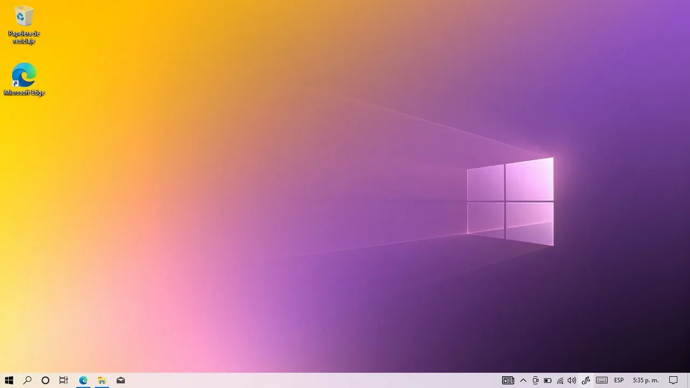Open taskbar Search magnifier
Screen dimensions: 690x388
pos(27,380)
